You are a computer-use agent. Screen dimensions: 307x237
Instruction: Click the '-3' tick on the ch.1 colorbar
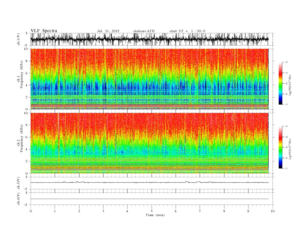point(286,62)
